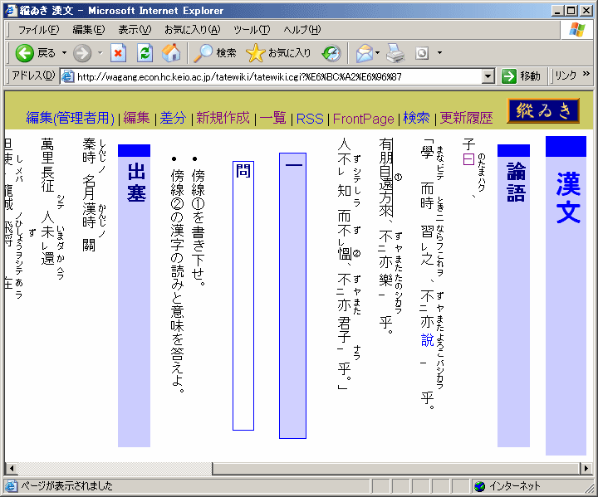Viewport: 598px width, 497px height.
Task: Open the お気に入り star favorites button
Action: [x=279, y=53]
